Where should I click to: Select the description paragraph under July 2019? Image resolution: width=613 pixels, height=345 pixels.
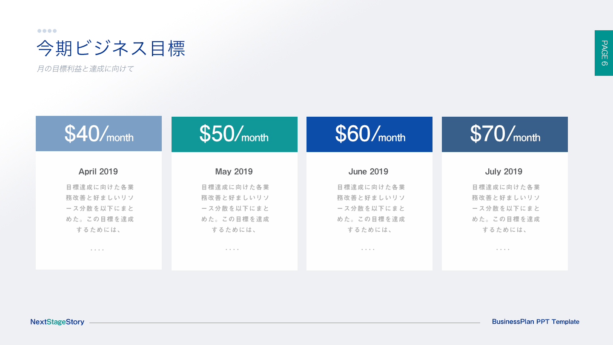[506, 208]
